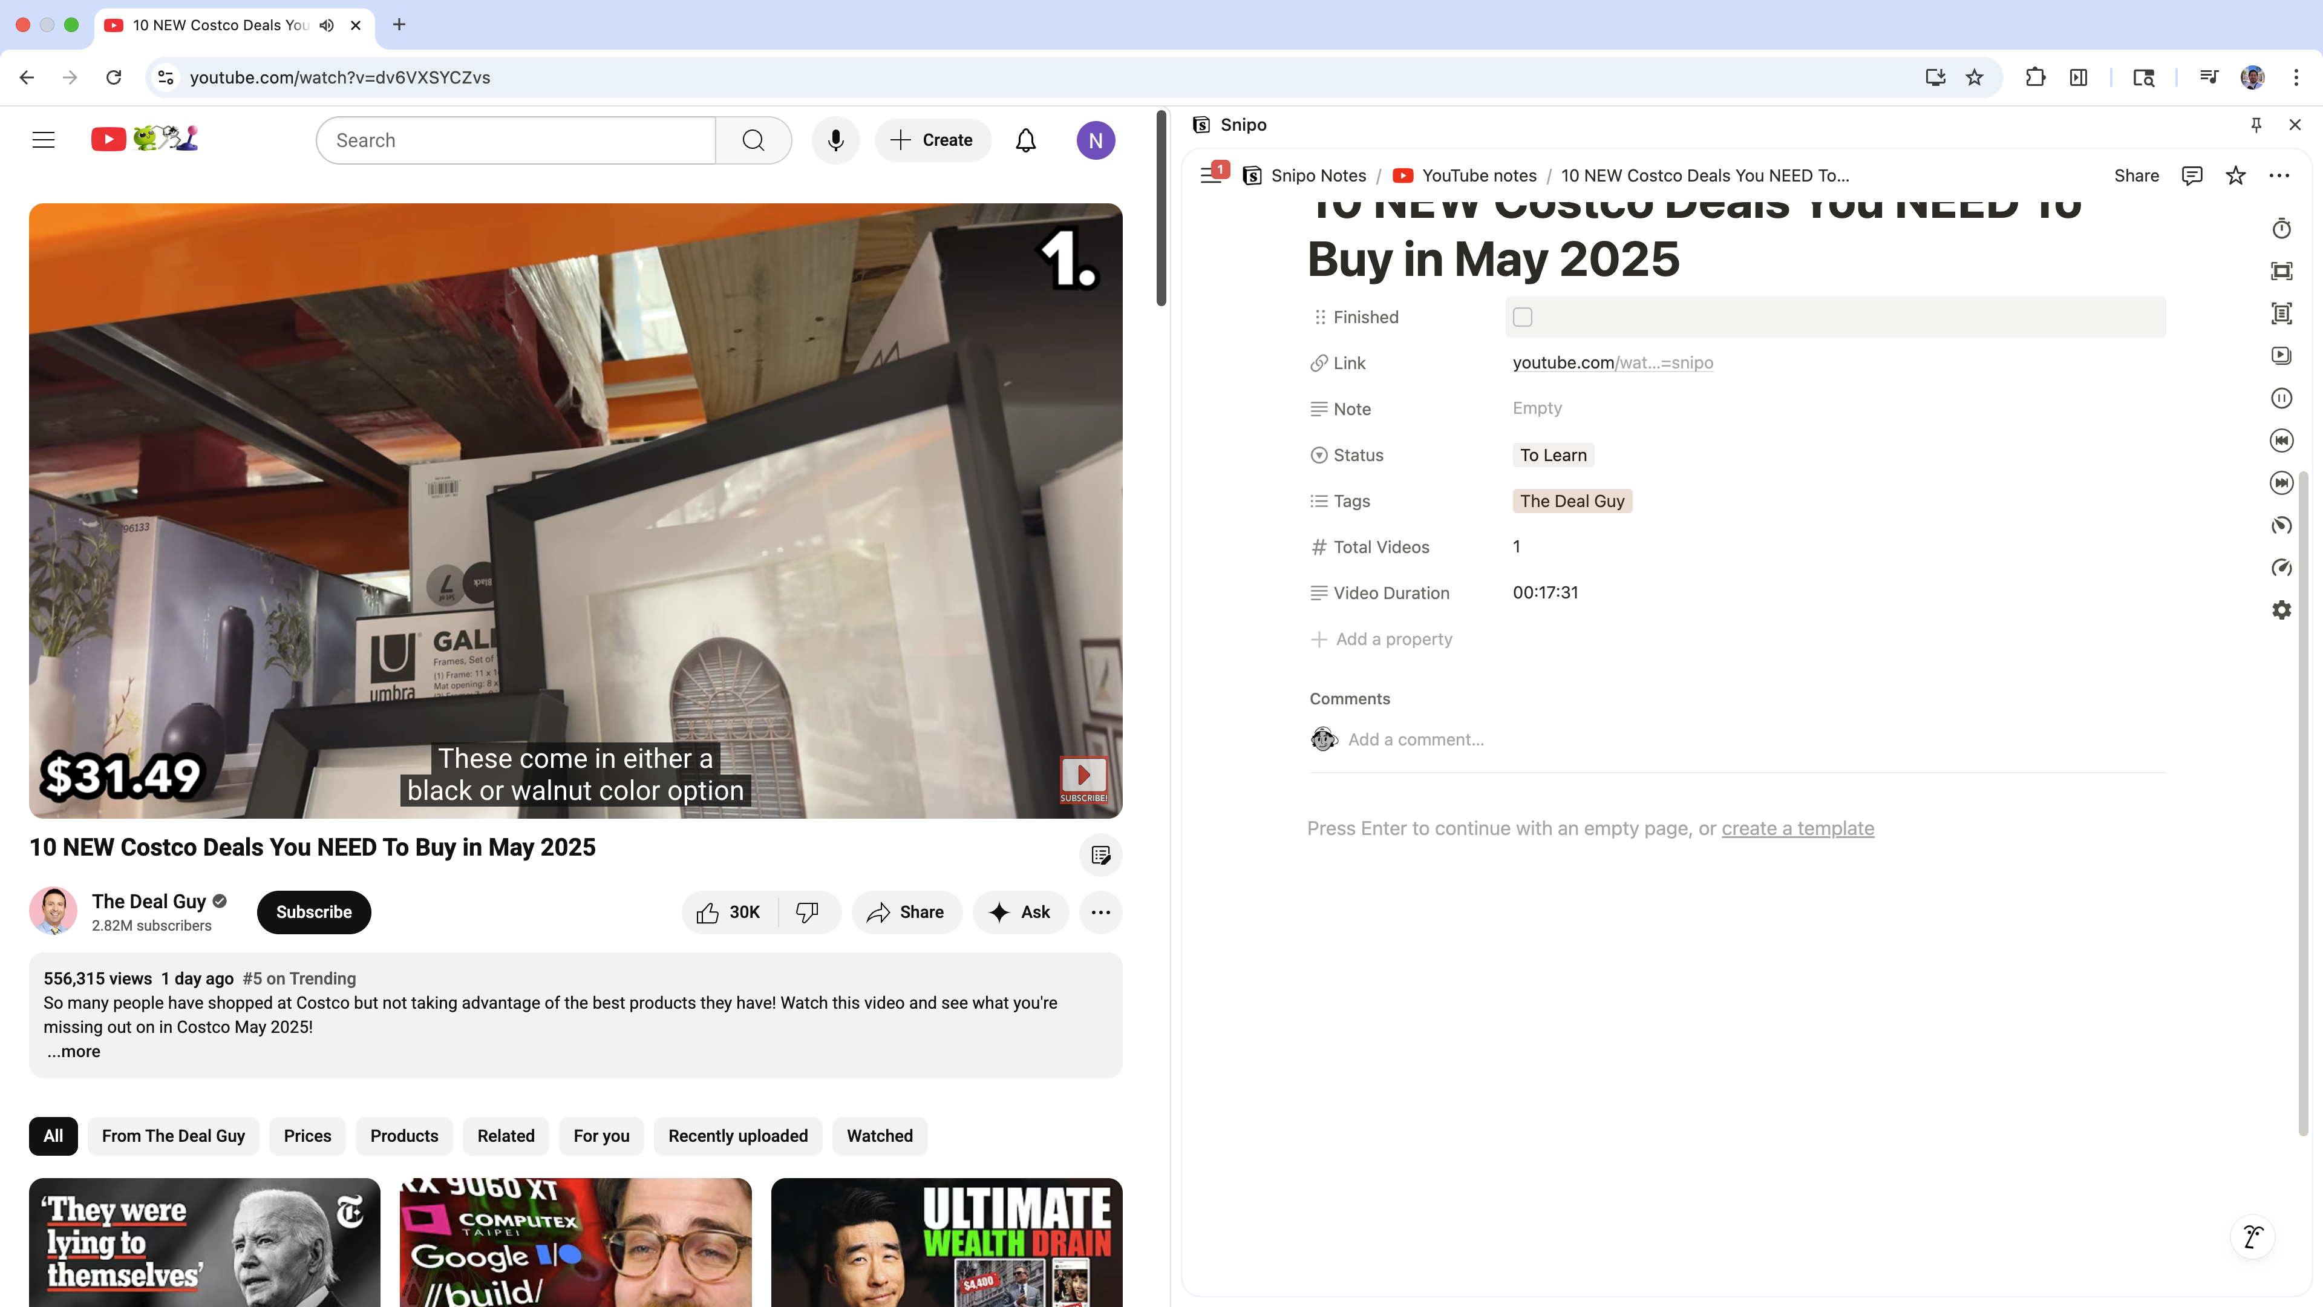Click the YouTube Search input field
The height and width of the screenshot is (1307, 2323).
pyautogui.click(x=516, y=140)
